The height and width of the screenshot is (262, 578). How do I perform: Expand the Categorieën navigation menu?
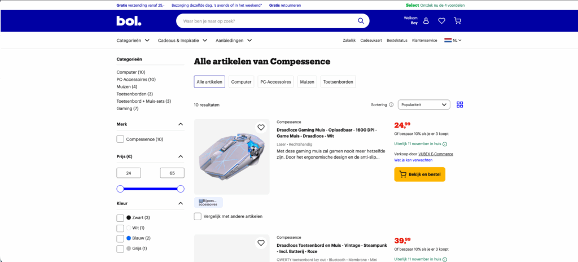pyautogui.click(x=133, y=41)
